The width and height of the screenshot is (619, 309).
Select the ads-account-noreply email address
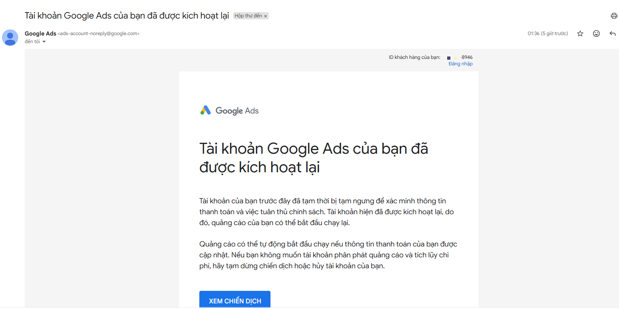[x=99, y=34]
